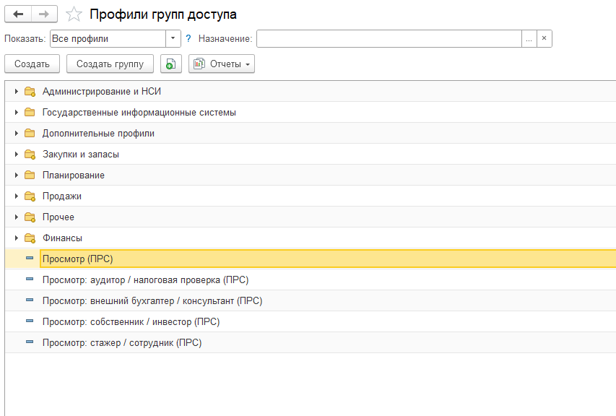The image size is (616, 416).
Task: Click the Дополнительные профили folder icon
Action: click(x=30, y=133)
